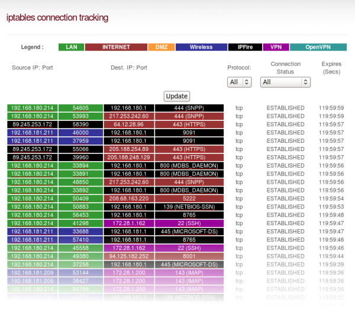355x314 pixels.
Task: Click source port 55066
Action: [80, 149]
